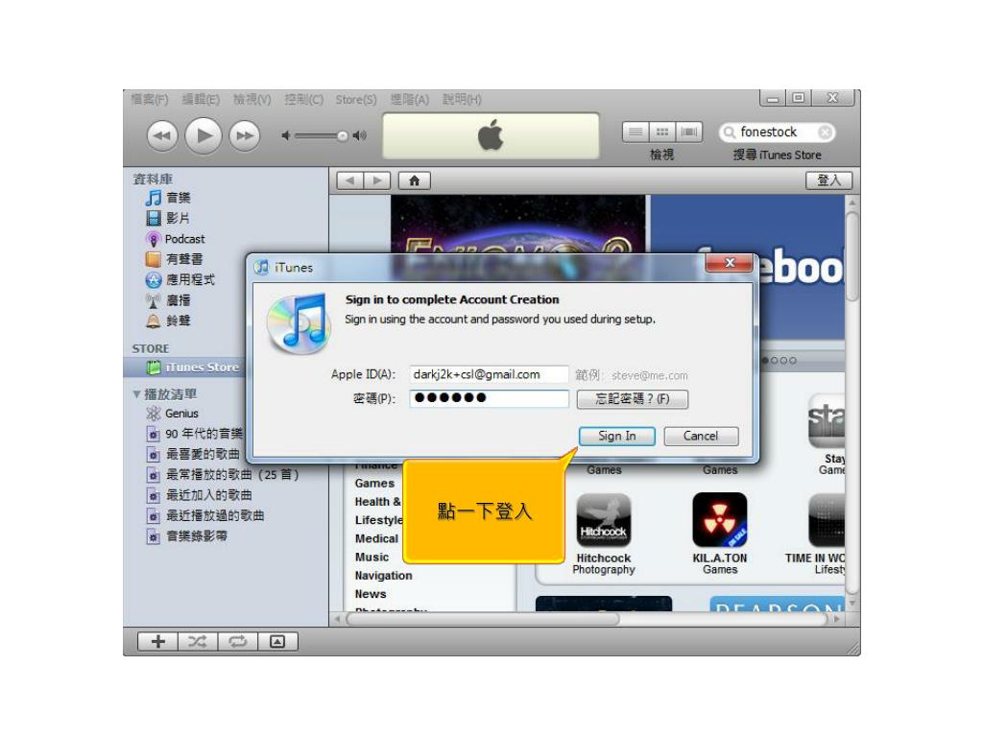Click the iTunes Store search field
The height and width of the screenshot is (737, 983).
pos(777,132)
